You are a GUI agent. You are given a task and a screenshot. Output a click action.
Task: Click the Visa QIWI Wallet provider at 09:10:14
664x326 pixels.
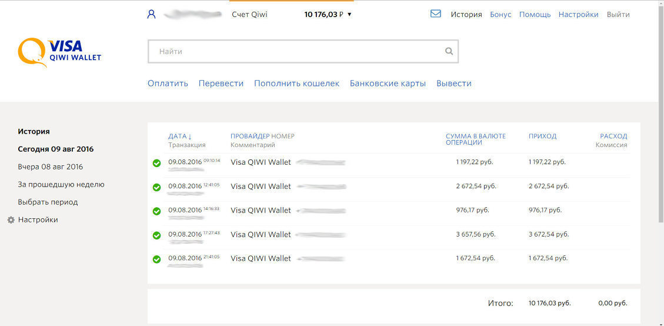261,162
